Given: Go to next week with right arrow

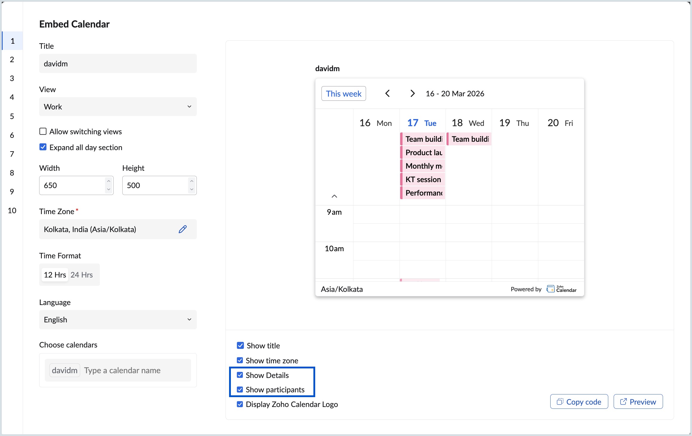Looking at the screenshot, I should pos(413,93).
